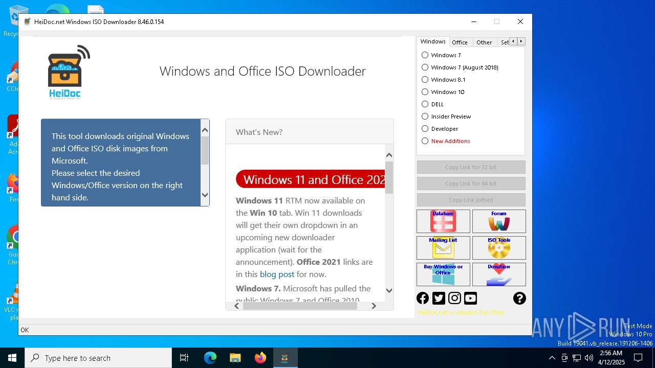Click intro text box scrollbar thumb

(205, 150)
